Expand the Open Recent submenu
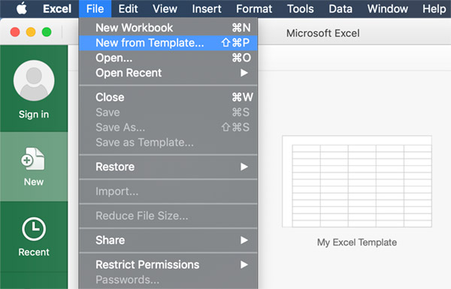 coord(168,73)
